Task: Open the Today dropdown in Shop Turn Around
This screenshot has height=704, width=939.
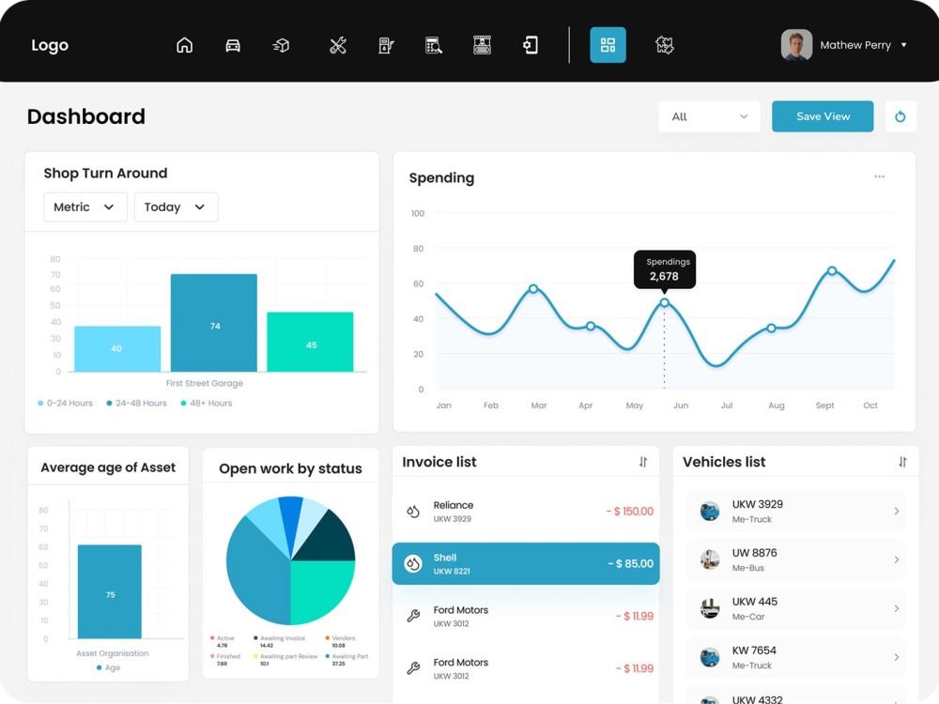Action: point(177,207)
